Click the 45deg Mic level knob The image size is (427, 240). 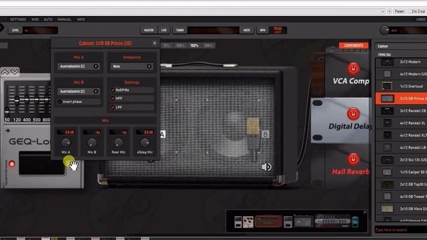[x=145, y=143]
